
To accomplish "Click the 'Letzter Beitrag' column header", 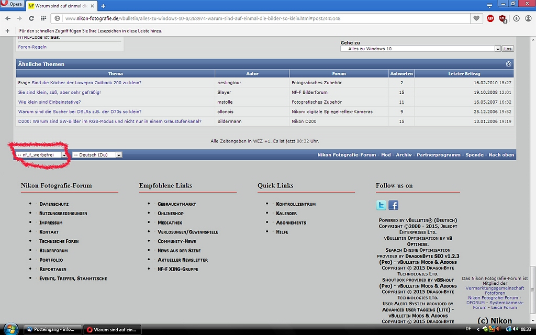I will click(464, 73).
